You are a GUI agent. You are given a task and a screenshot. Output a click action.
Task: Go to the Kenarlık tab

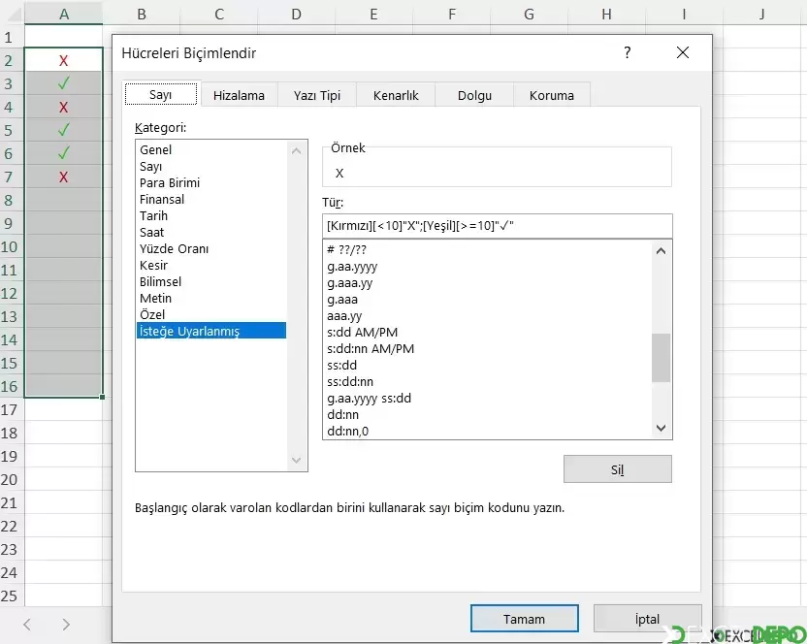pos(396,95)
